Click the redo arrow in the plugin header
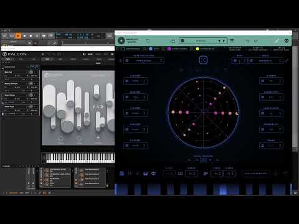Screen dimensions: 299x224 (x=256, y=41)
